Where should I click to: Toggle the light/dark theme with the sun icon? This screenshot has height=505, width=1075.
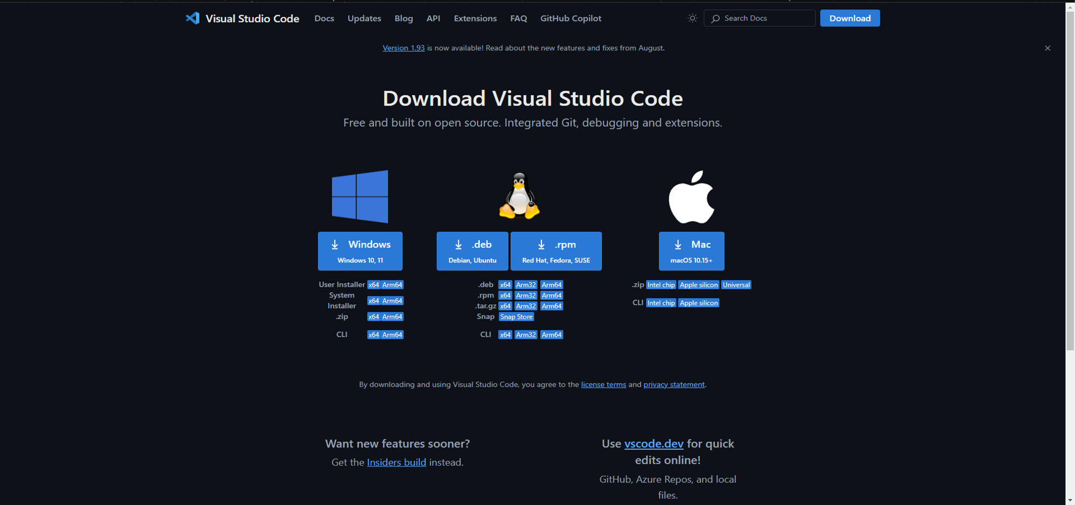coord(692,18)
